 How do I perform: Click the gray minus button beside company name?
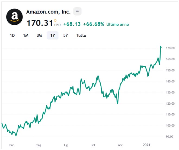click(77, 11)
